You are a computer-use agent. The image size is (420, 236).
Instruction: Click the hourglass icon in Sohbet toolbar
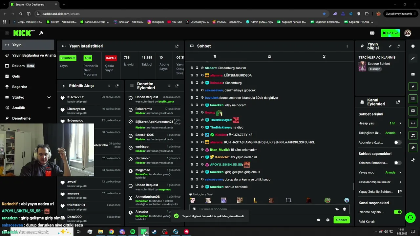(324, 57)
